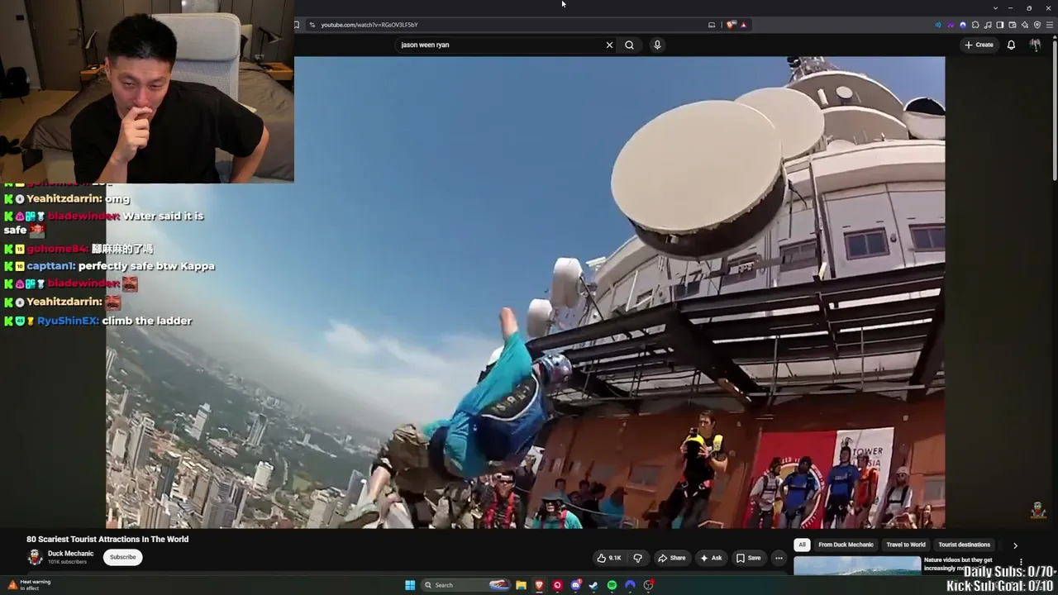Image resolution: width=1058 pixels, height=595 pixels.
Task: Dislike the video
Action: pos(637,558)
